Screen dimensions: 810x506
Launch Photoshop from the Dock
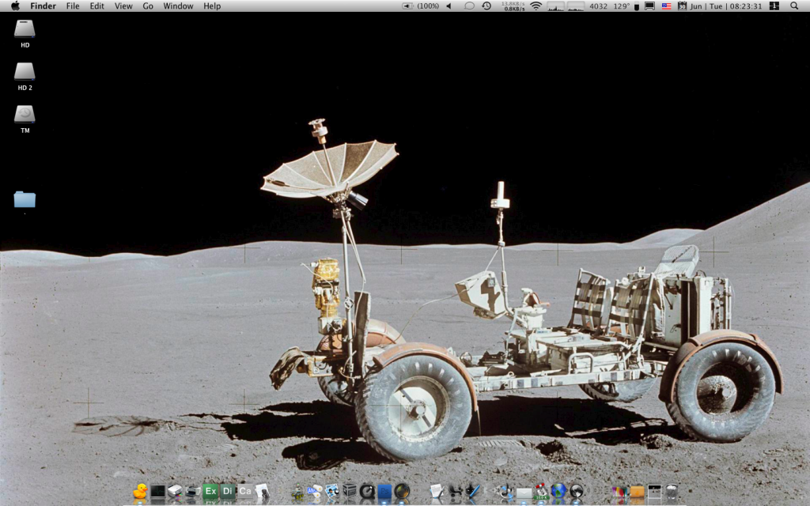pos(384,491)
